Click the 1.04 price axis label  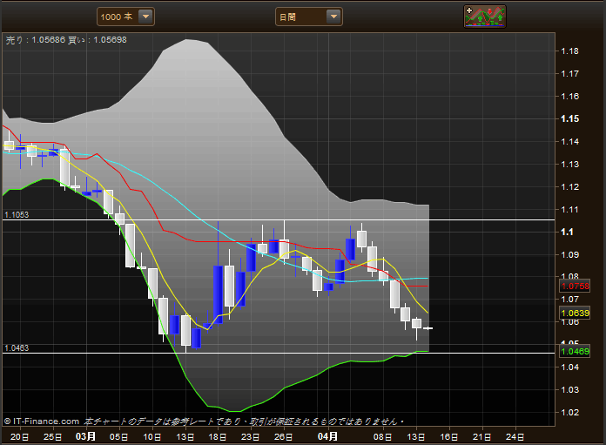[x=570, y=367]
